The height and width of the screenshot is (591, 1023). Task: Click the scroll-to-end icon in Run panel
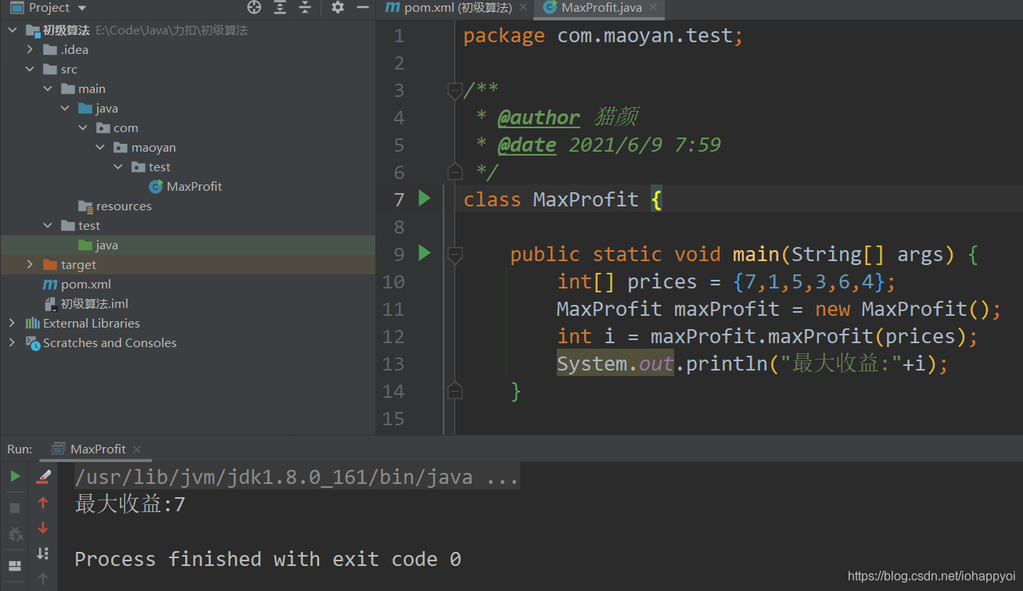[43, 553]
